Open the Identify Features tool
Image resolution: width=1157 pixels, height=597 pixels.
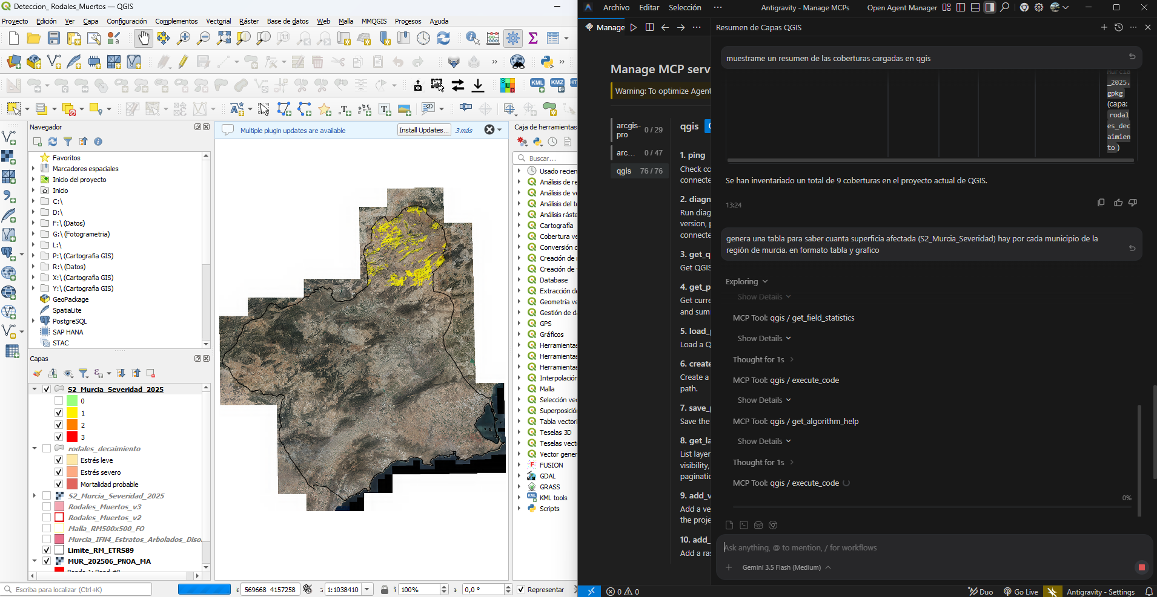473,38
